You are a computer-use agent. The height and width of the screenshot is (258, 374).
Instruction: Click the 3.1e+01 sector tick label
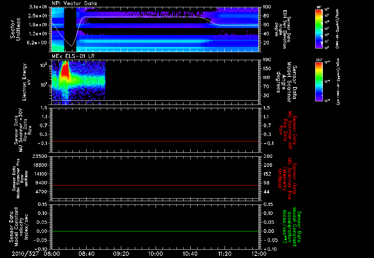38,7
